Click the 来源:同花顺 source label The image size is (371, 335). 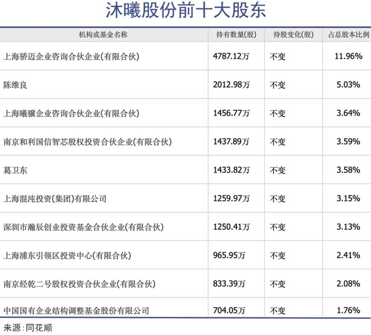coord(28,328)
